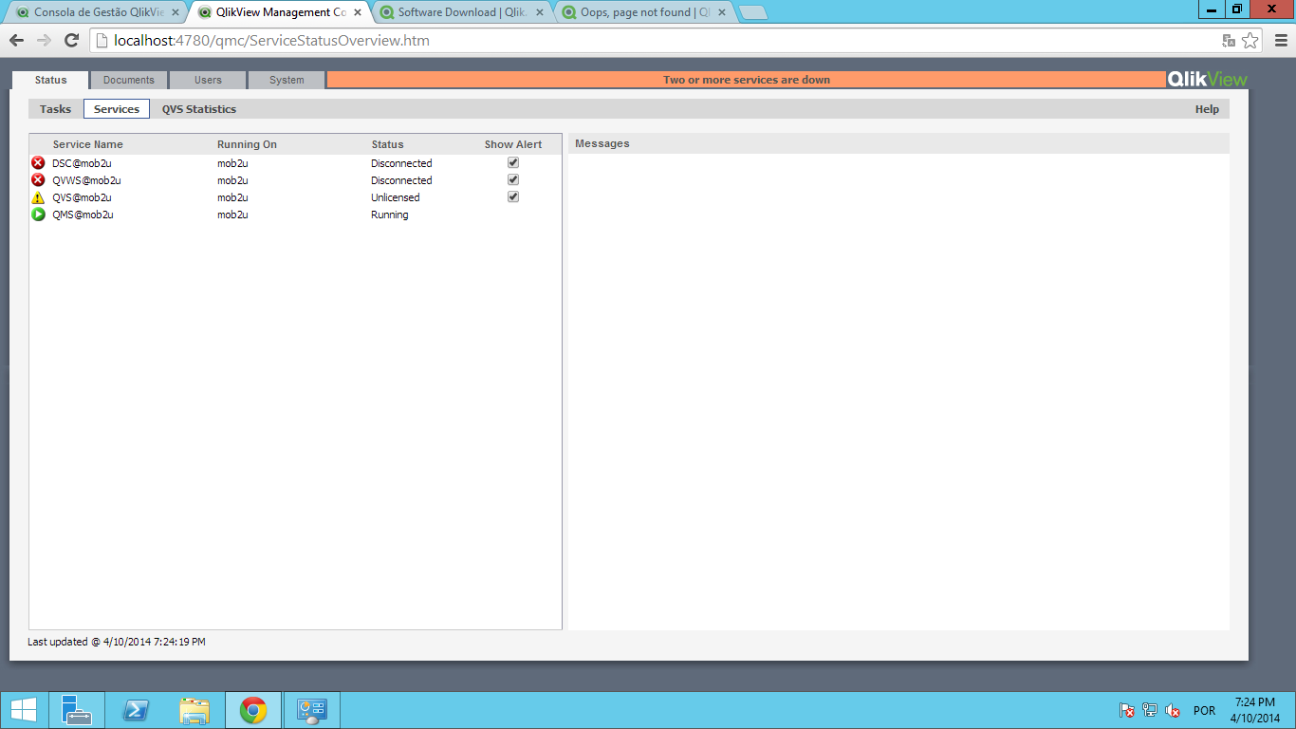Screen dimensions: 1296x729
Task: Select the Services sub-tab
Action: click(117, 109)
